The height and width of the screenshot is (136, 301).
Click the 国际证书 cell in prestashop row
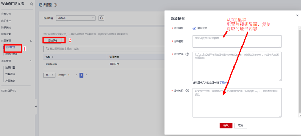tap(114, 64)
